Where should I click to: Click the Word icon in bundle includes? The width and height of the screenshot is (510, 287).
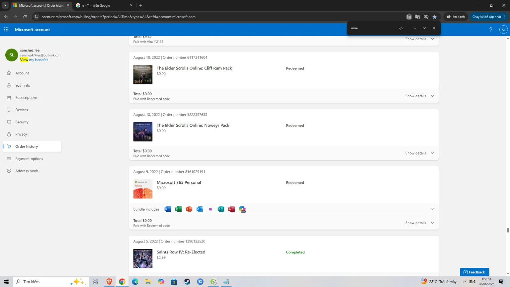click(168, 209)
